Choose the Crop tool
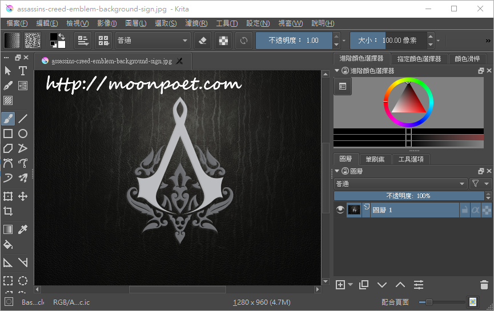 tap(8, 211)
